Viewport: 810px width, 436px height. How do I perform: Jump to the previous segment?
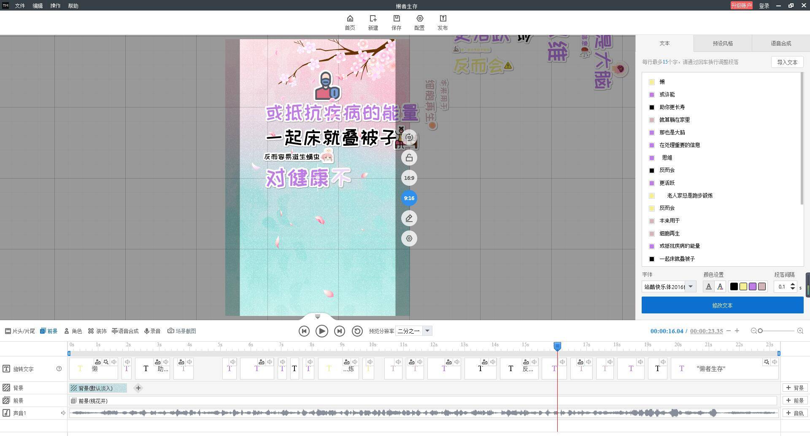304,331
